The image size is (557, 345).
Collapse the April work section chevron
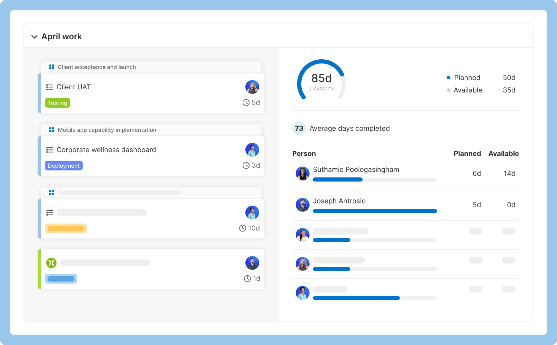[x=34, y=37]
